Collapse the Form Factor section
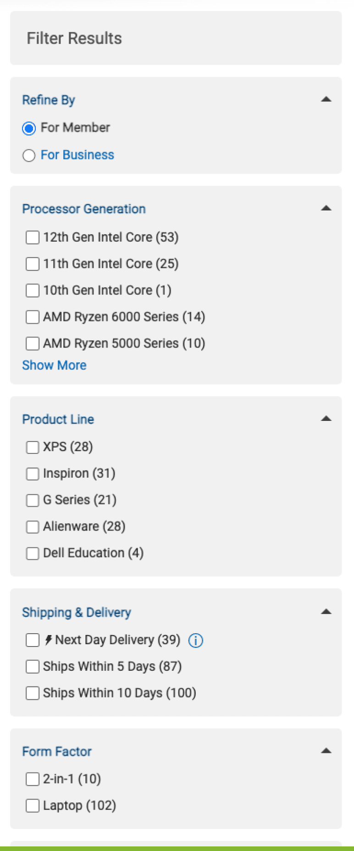This screenshot has width=354, height=851. (326, 751)
